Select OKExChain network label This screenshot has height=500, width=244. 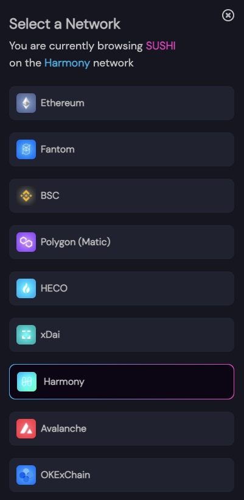[x=65, y=475]
